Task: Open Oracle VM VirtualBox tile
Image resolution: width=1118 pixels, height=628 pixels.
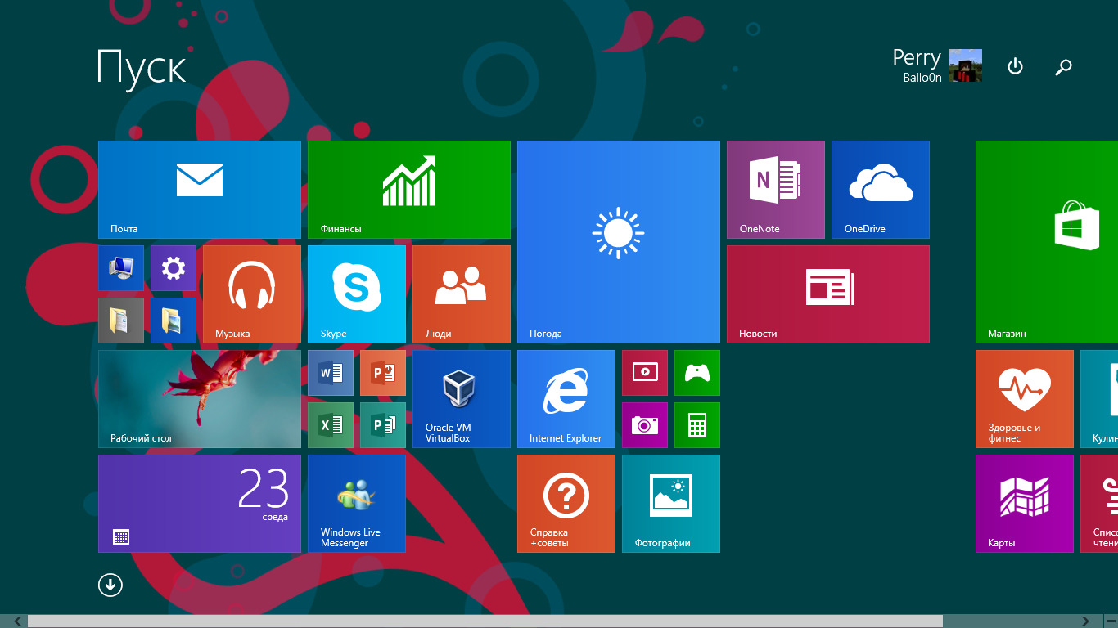Action: coord(461,398)
